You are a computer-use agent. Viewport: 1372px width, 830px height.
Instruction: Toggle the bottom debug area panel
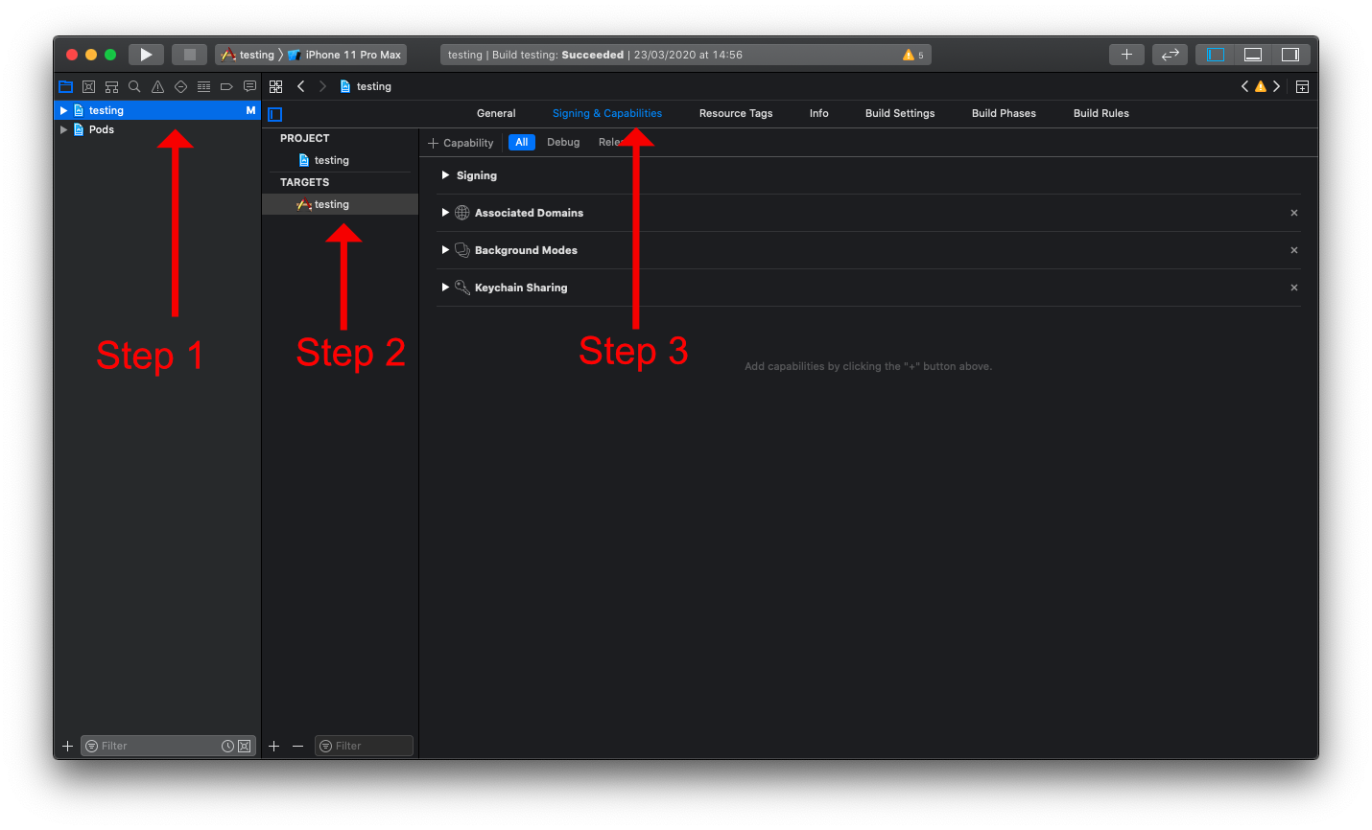(1253, 55)
